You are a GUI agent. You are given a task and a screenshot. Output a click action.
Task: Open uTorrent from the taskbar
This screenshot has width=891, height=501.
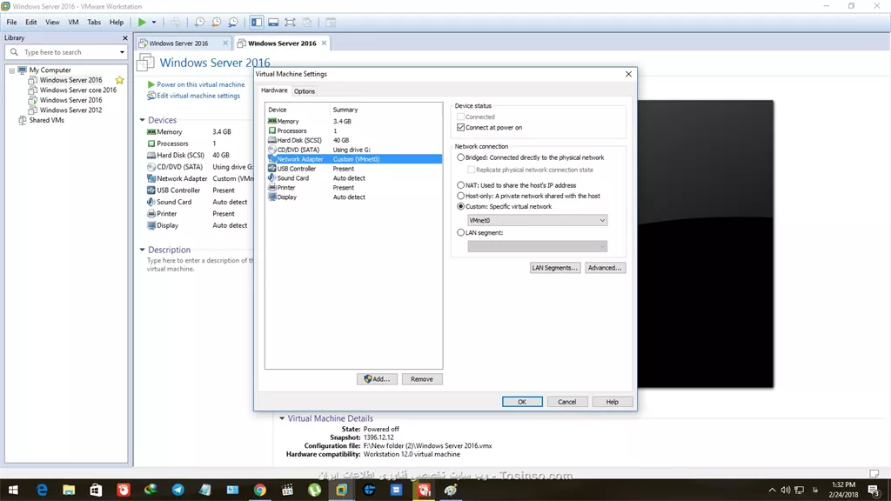[x=314, y=490]
